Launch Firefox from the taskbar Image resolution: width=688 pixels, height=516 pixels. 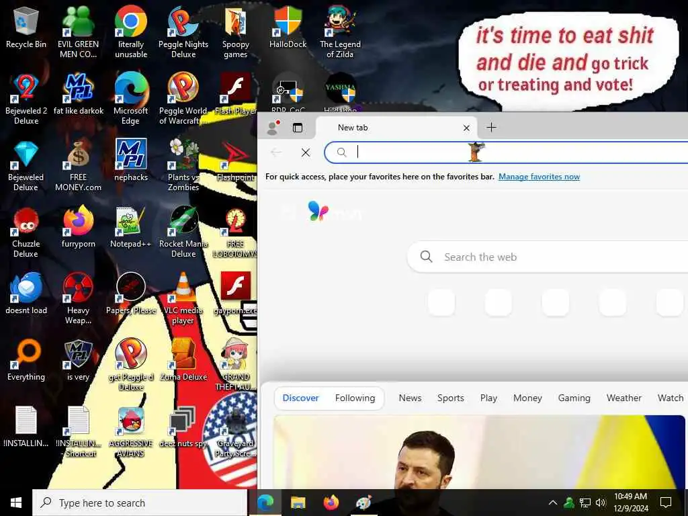pyautogui.click(x=331, y=503)
